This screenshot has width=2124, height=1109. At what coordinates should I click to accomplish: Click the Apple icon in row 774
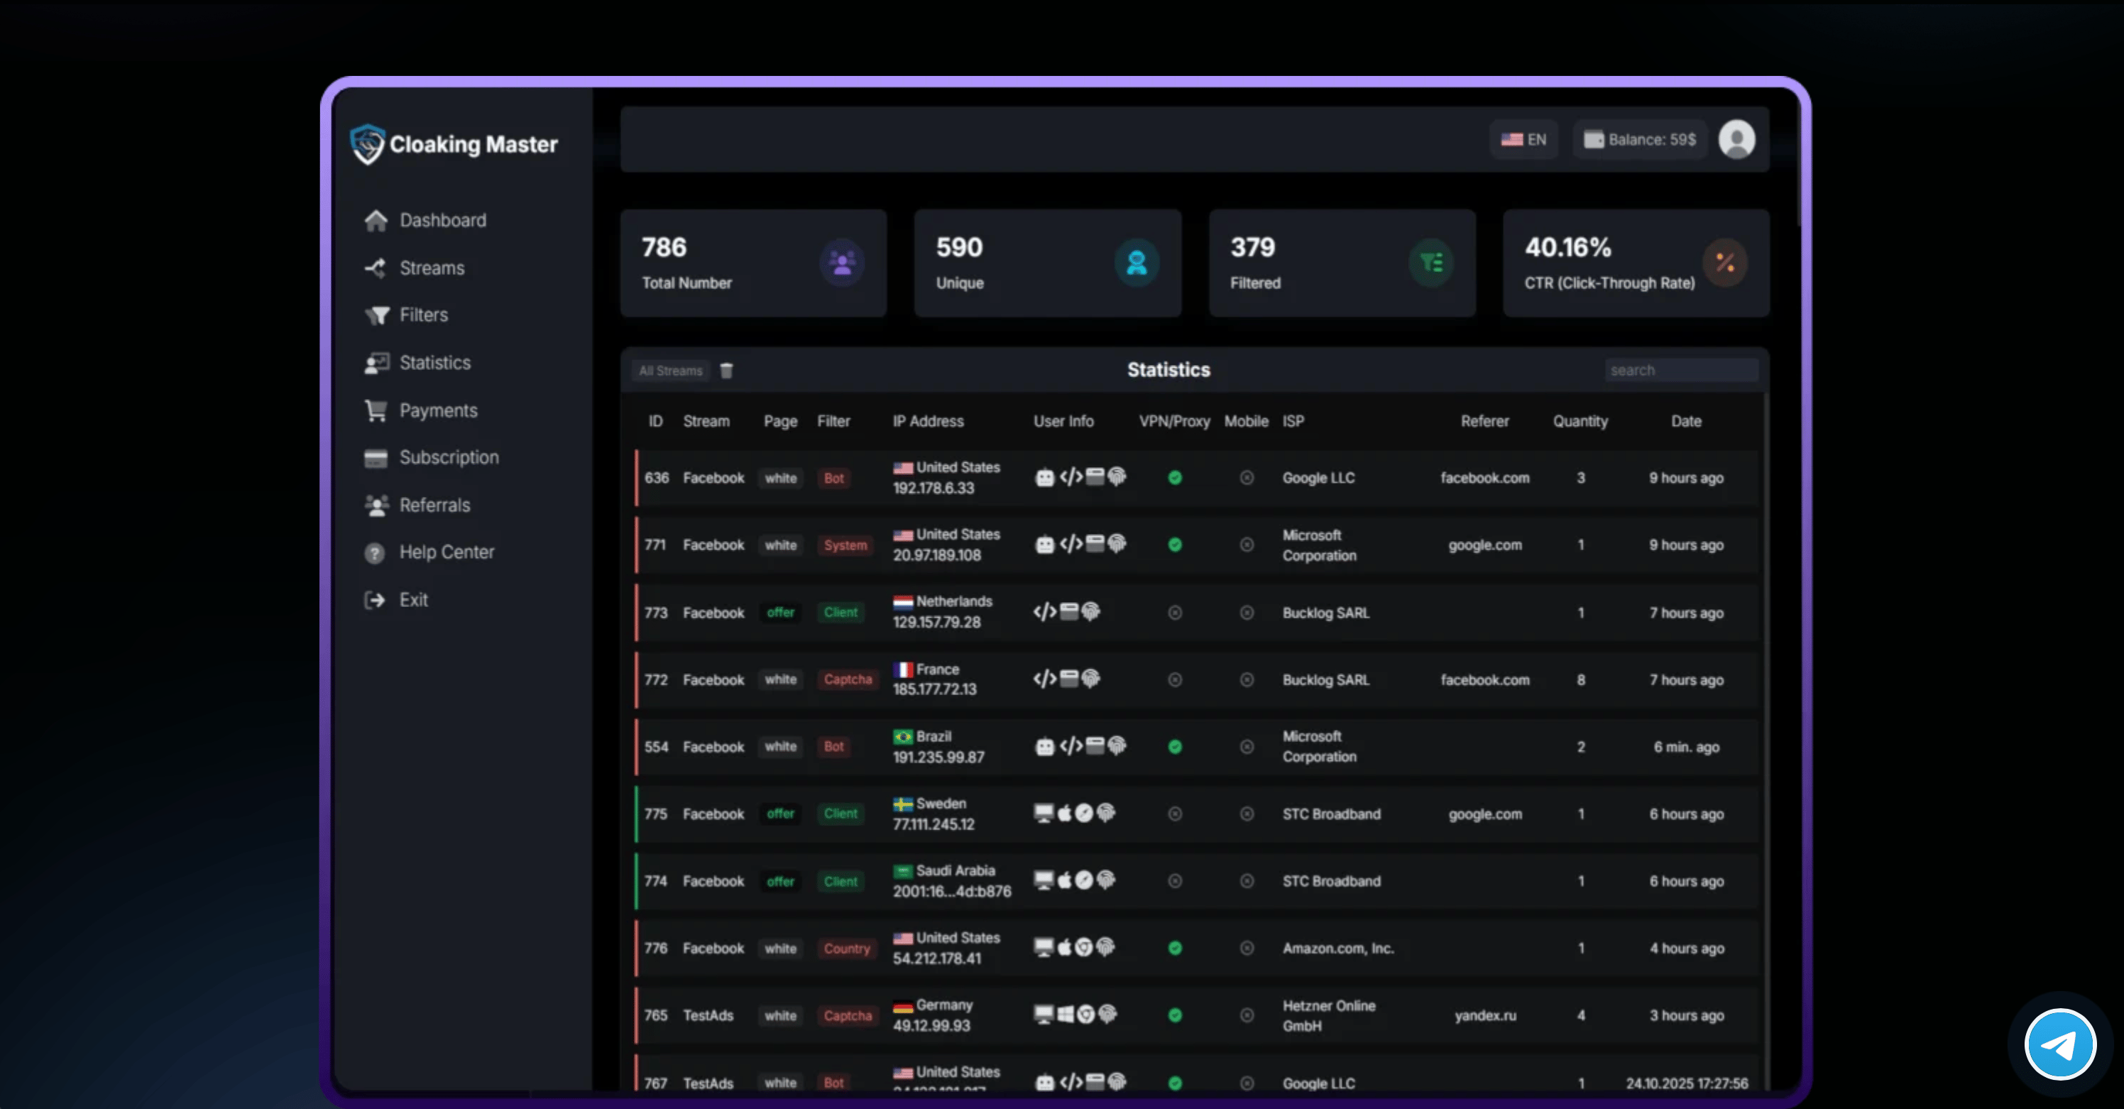click(x=1064, y=880)
